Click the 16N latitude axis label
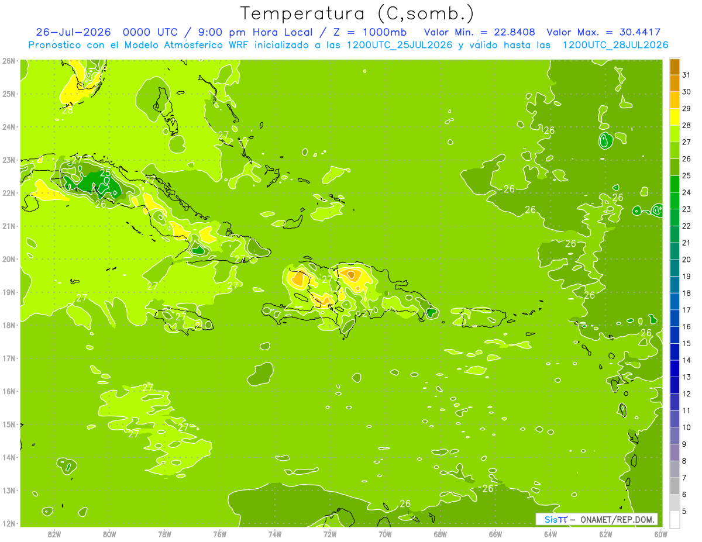The width and height of the screenshot is (702, 542). pos(9,391)
